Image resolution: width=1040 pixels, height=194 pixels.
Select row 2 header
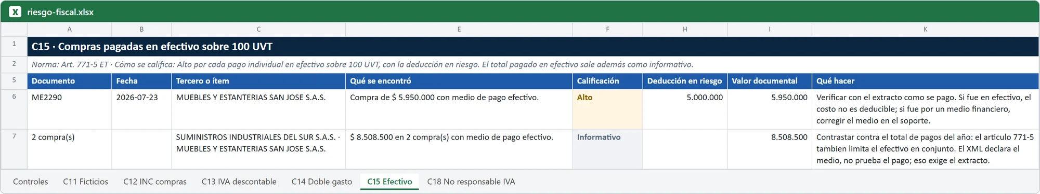tap(14, 64)
